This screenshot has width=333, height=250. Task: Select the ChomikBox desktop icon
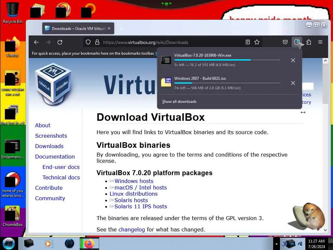click(x=13, y=216)
